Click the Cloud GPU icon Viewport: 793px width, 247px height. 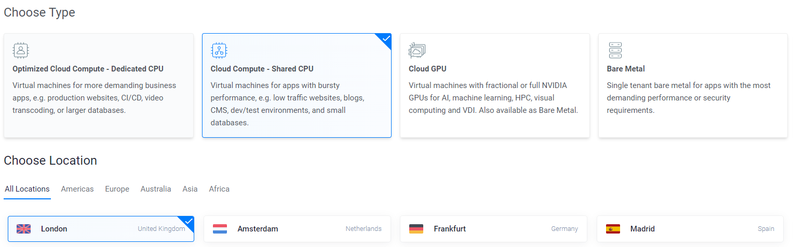417,50
